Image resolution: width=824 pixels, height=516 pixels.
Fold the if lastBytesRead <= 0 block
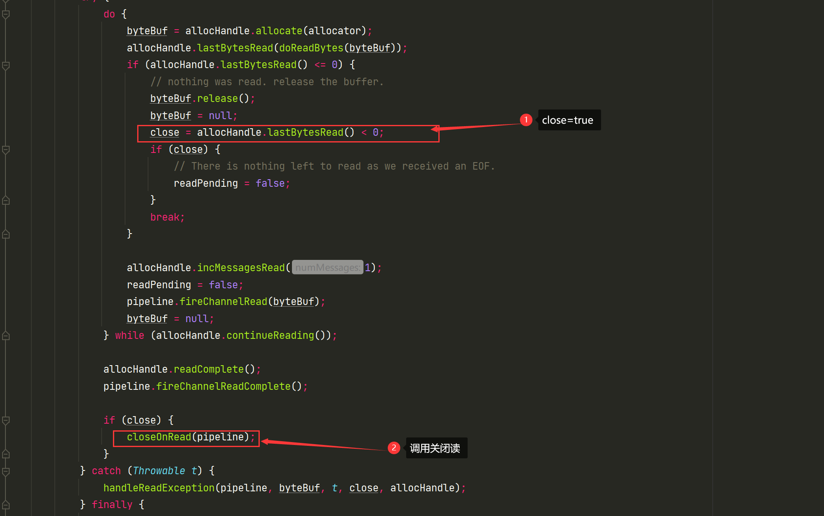[6, 65]
